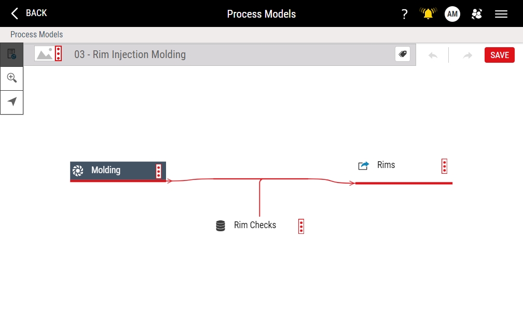Image resolution: width=523 pixels, height=336 pixels.
Task: Open the model title options menu
Action: (x=59, y=53)
